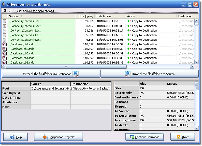Screen dimensions: 202x146
Task: Click Continue Simulation
Action: tap(145, 137)
